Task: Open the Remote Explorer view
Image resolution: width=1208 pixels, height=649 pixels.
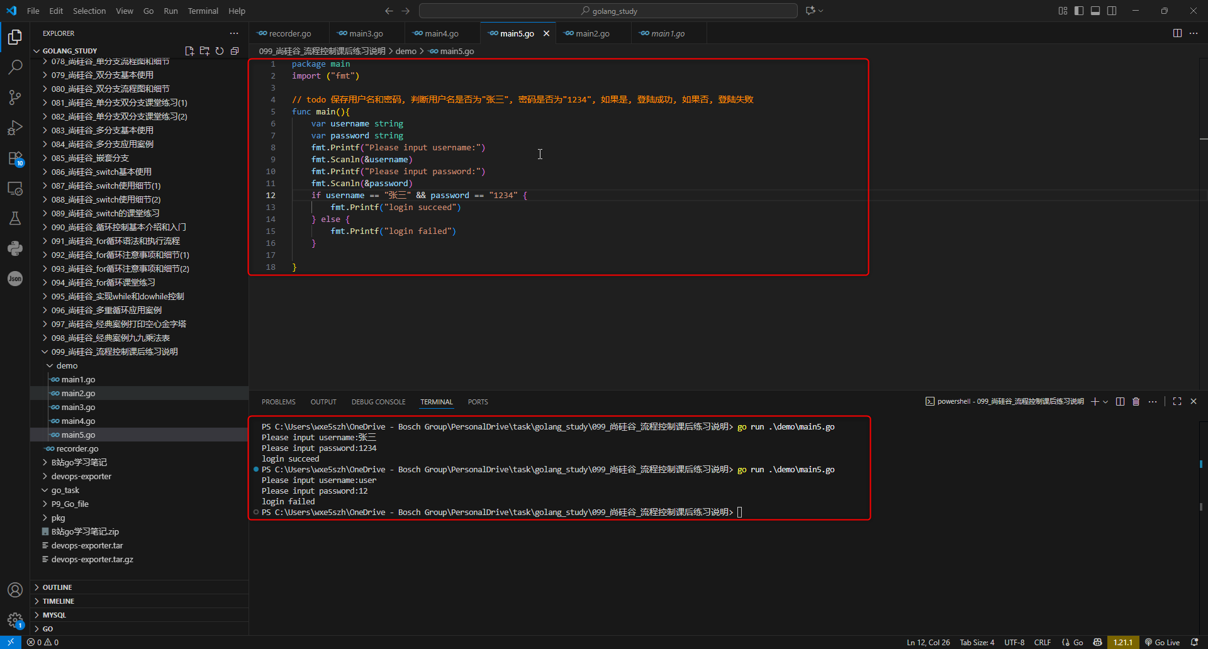Action: pos(15,188)
